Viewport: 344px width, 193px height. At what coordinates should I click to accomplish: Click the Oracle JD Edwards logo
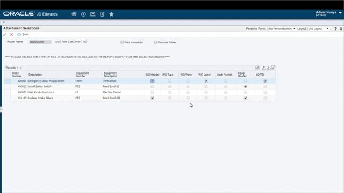pyautogui.click(x=30, y=14)
